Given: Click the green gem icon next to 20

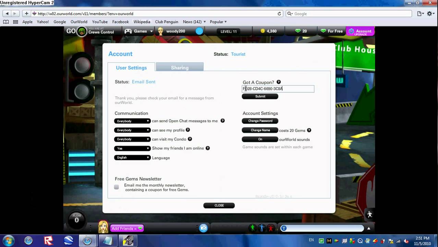Looking at the screenshot, I should click(298, 31).
